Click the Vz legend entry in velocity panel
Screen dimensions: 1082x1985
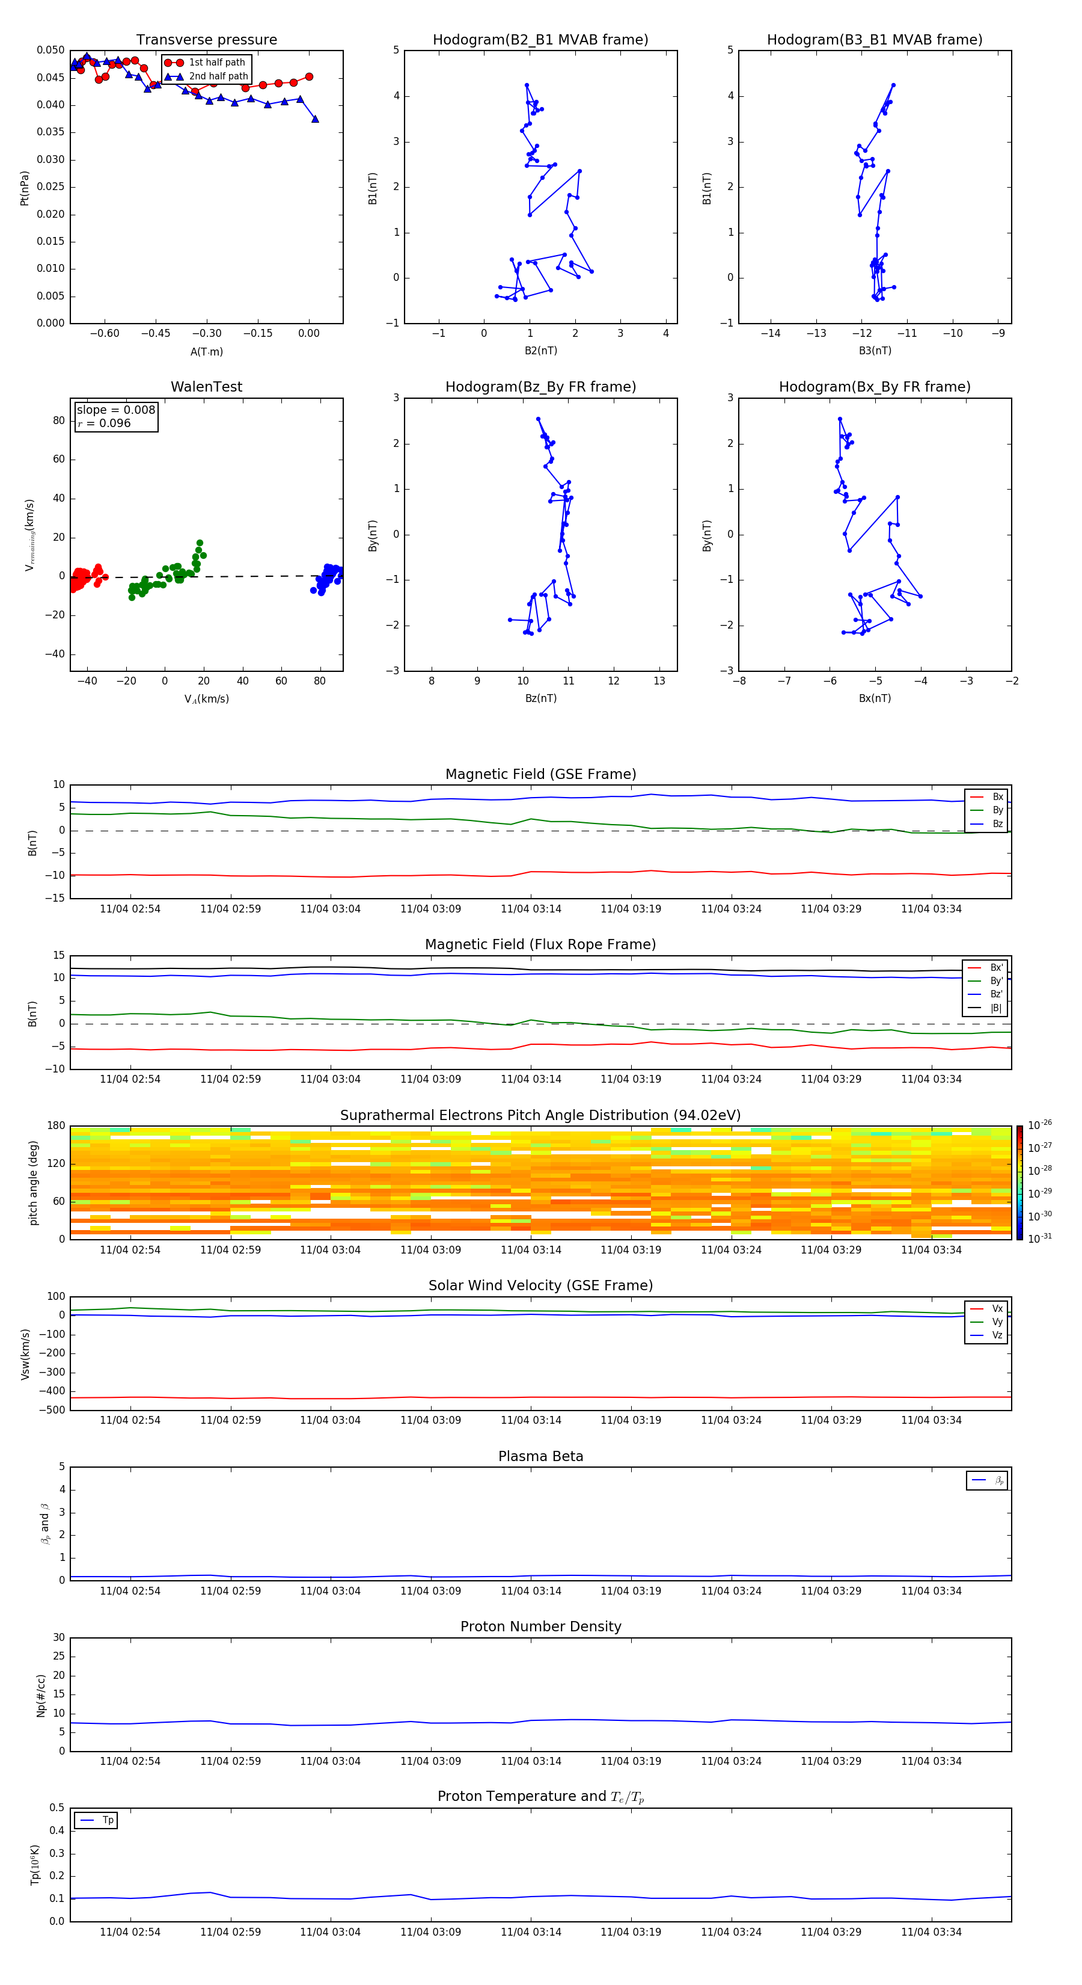986,1335
